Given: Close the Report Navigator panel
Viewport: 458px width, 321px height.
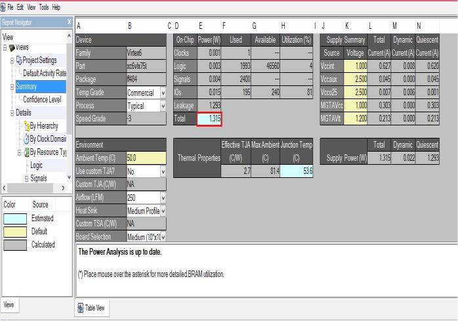Looking at the screenshot, I should (x=69, y=22).
